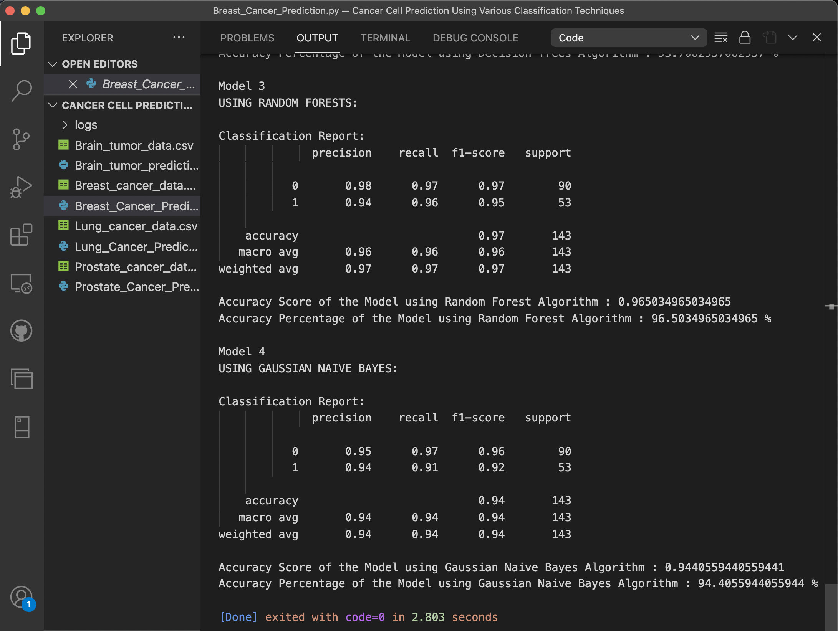Open the Code output channel dropdown

point(628,37)
